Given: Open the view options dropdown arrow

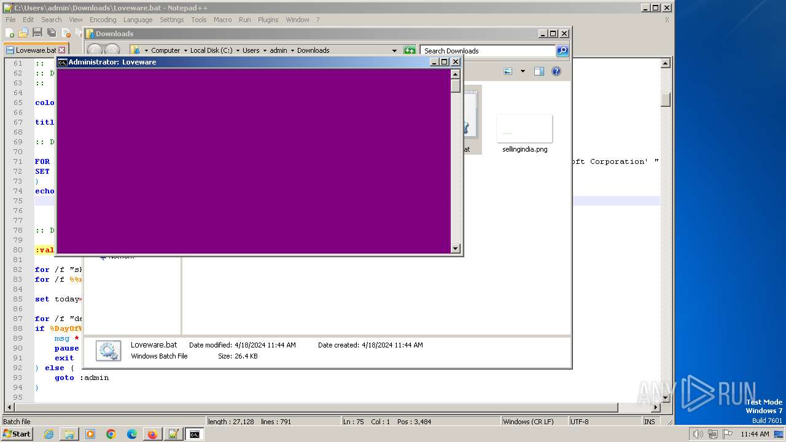Looking at the screenshot, I should tap(523, 71).
